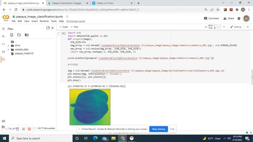Add a new Text cell

pyautogui.click(x=74, y=27)
